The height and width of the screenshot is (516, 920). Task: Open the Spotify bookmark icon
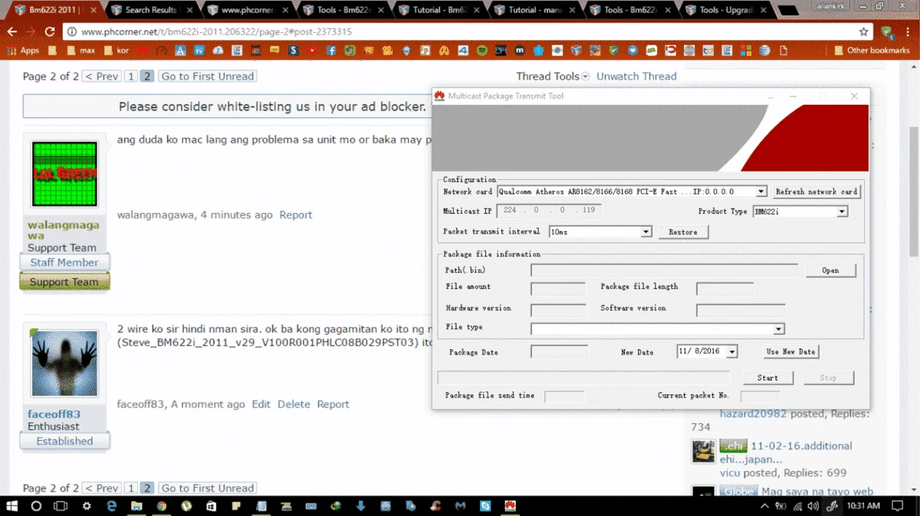[482, 51]
